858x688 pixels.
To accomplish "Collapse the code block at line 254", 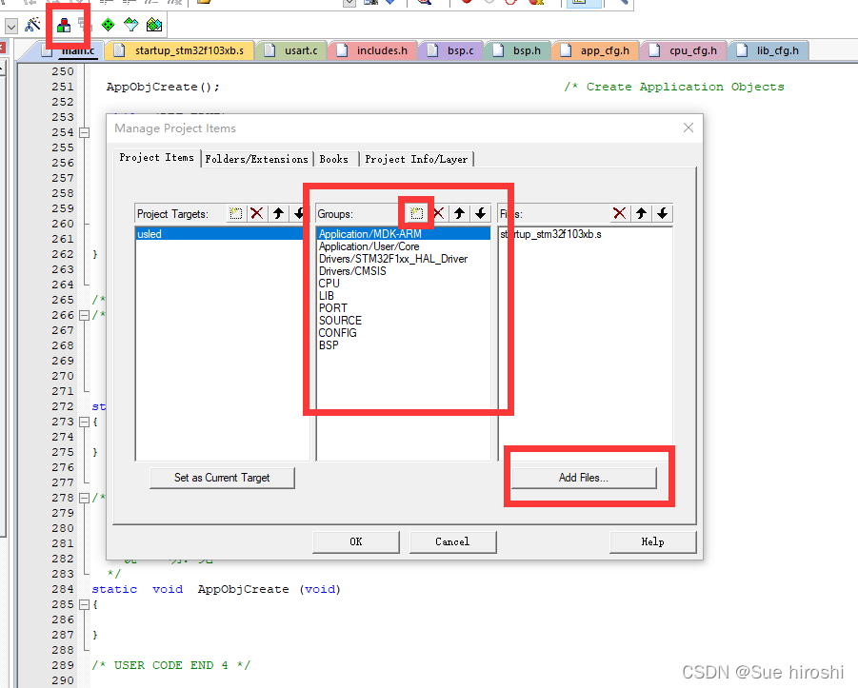I will tap(84, 132).
